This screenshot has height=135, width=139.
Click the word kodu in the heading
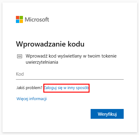(x=76, y=44)
